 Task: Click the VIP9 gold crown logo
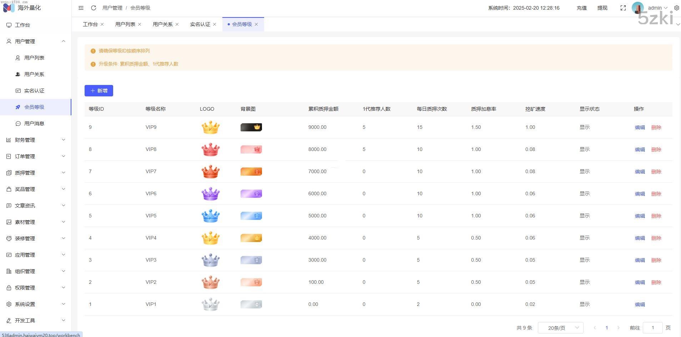[210, 127]
